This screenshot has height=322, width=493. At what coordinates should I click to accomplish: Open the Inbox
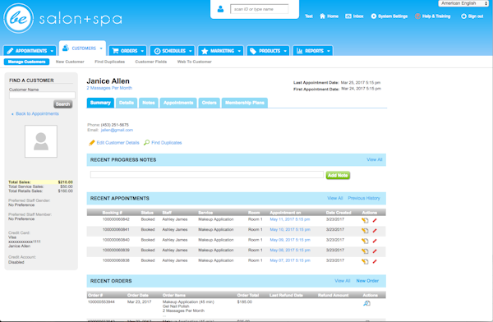pyautogui.click(x=354, y=16)
